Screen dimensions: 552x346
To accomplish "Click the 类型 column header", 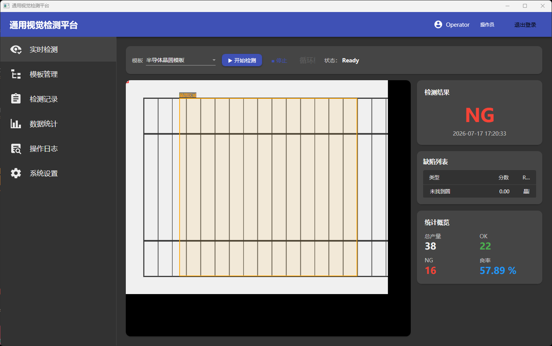I will pyautogui.click(x=434, y=177).
